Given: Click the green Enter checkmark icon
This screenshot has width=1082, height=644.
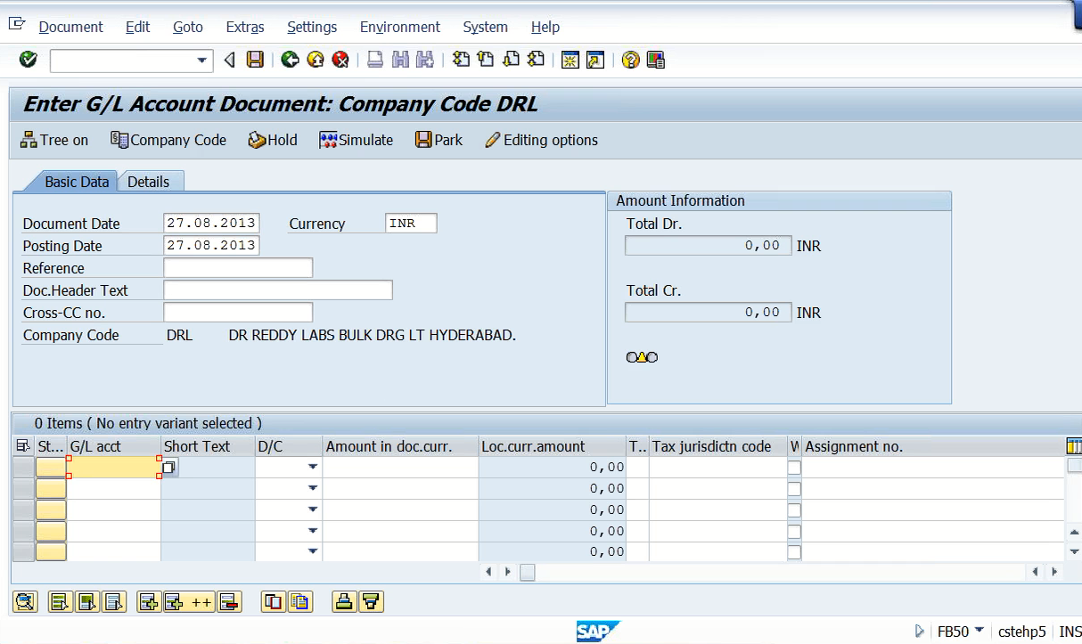Looking at the screenshot, I should 29,60.
